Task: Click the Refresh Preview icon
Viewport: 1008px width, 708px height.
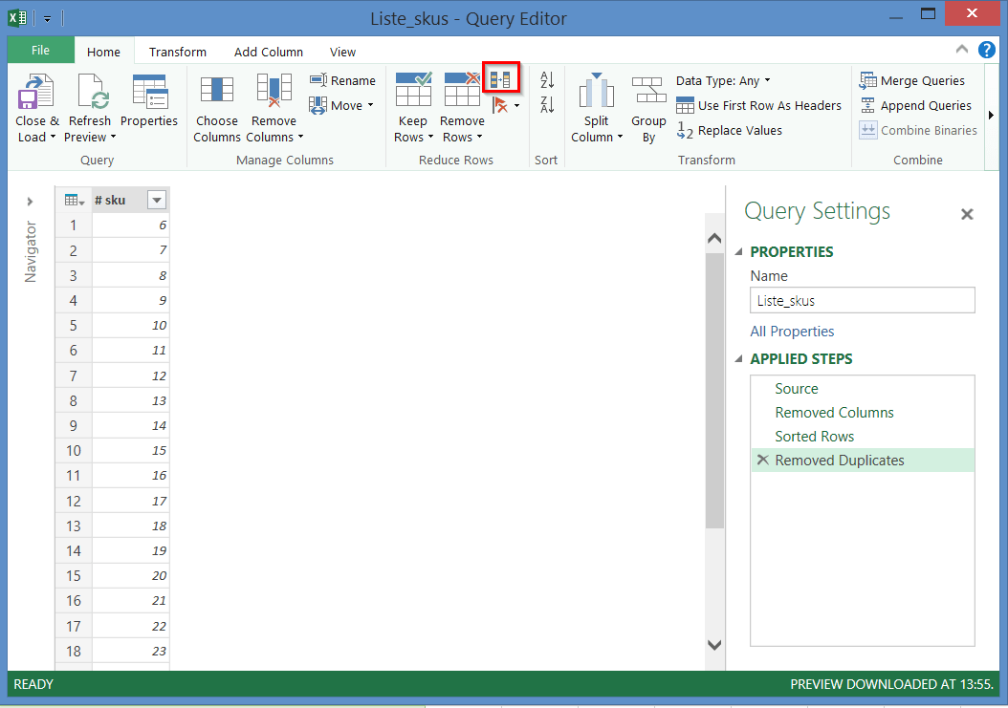Action: [90, 93]
